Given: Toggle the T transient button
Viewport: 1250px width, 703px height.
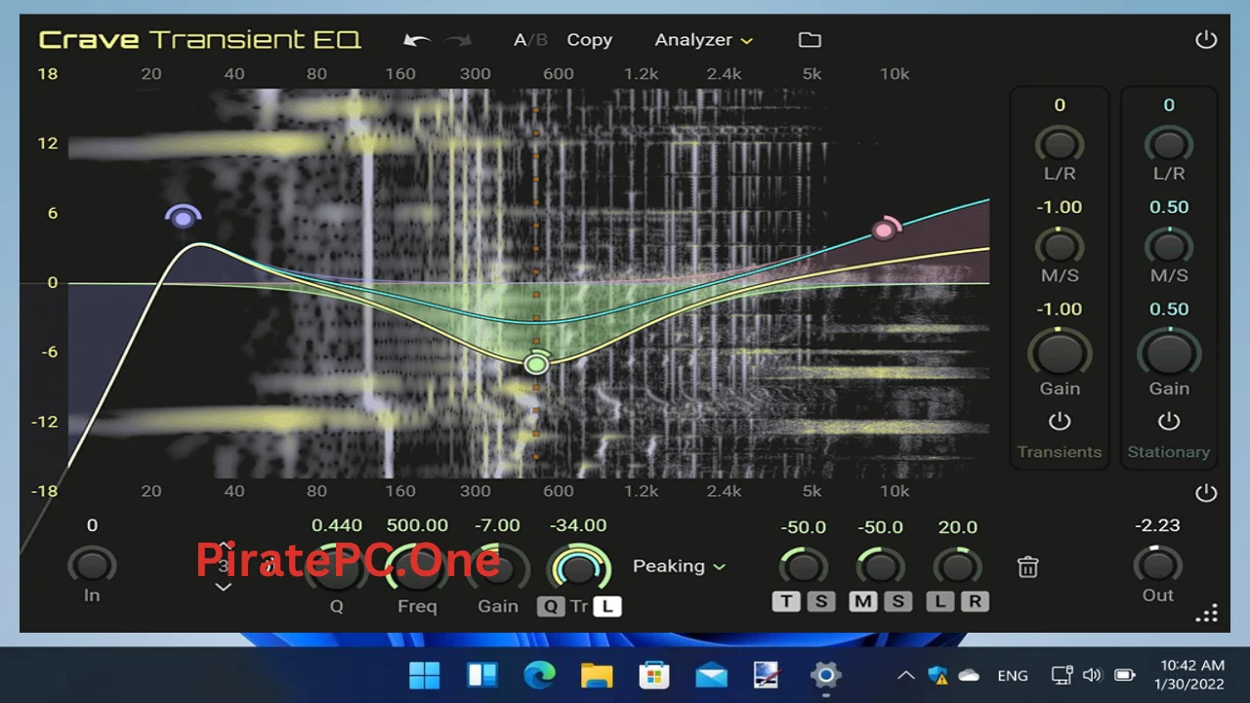Looking at the screenshot, I should [786, 601].
